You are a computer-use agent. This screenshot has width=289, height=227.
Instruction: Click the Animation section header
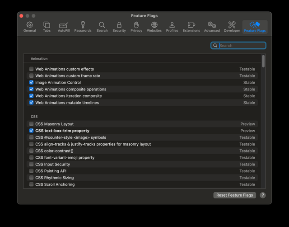39,58
